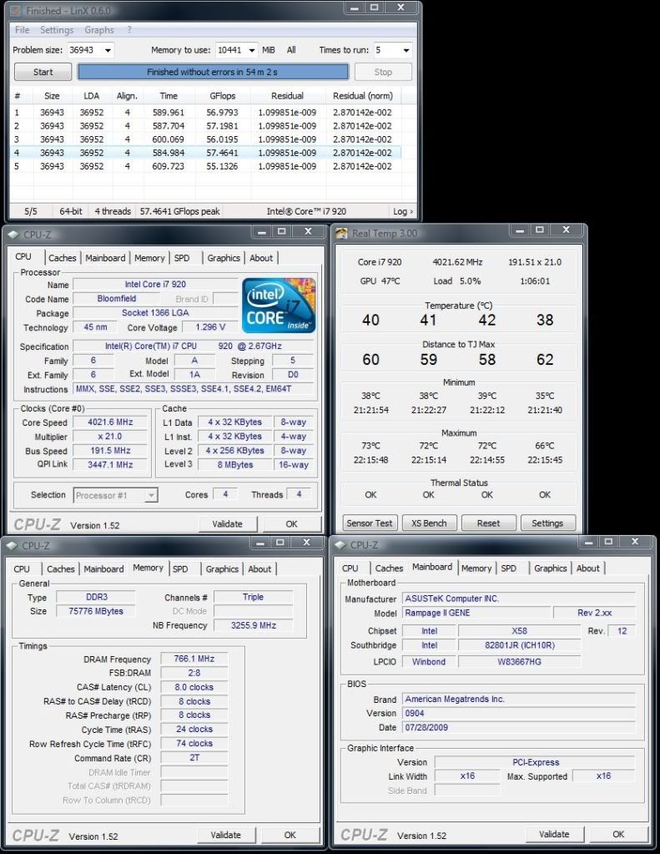Click the All memory link in LinX
The height and width of the screenshot is (854, 660).
[x=291, y=50]
